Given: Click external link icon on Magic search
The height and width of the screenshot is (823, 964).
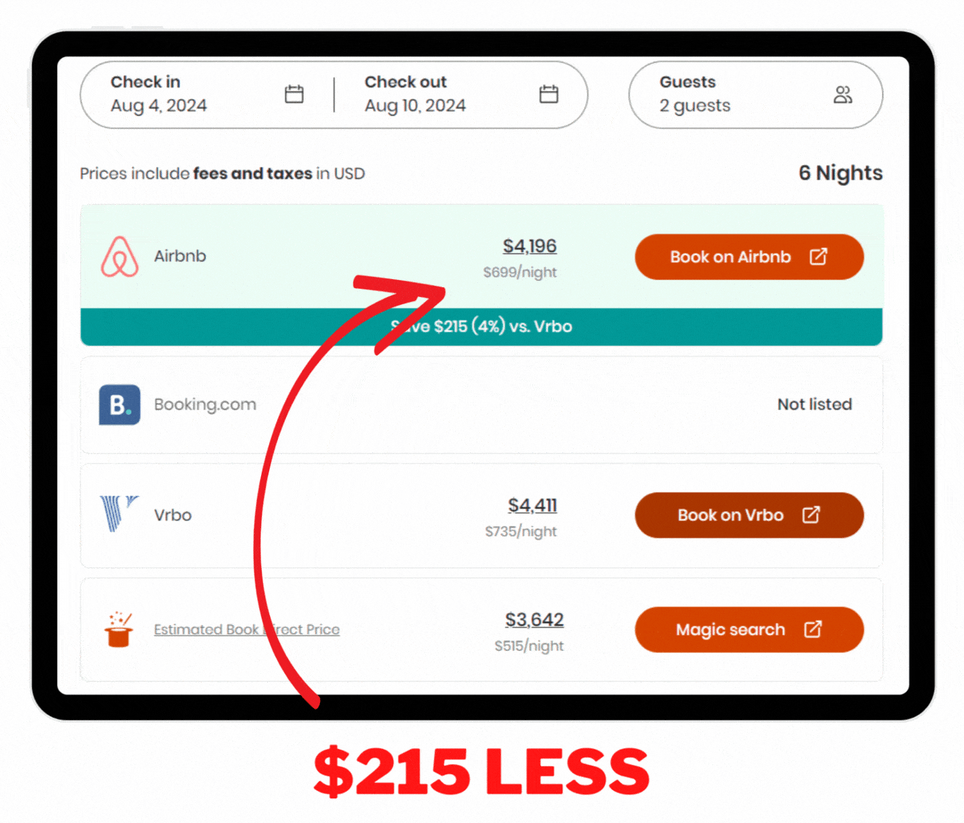Looking at the screenshot, I should (813, 630).
